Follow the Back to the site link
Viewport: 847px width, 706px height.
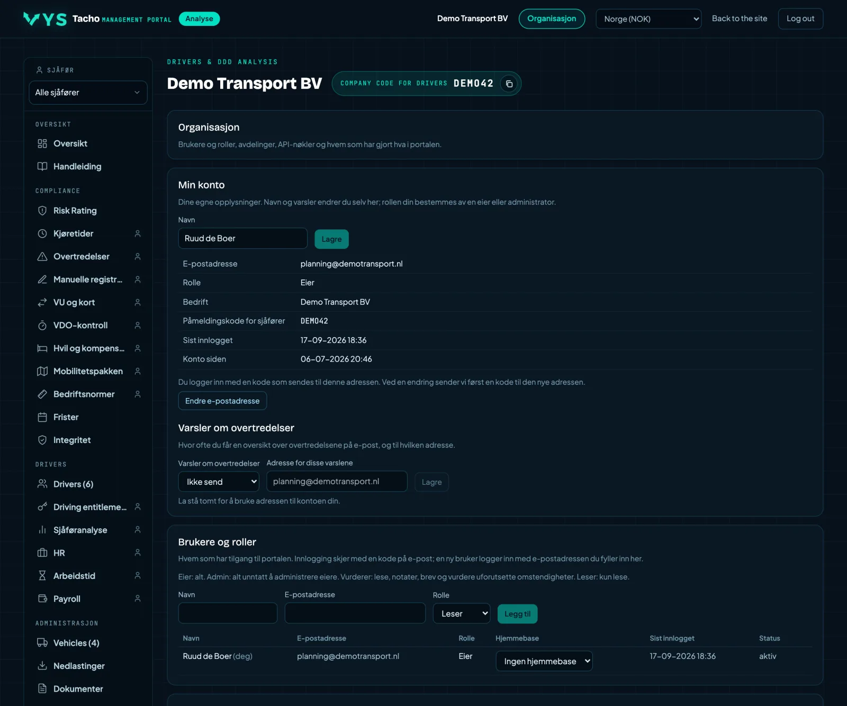click(740, 19)
